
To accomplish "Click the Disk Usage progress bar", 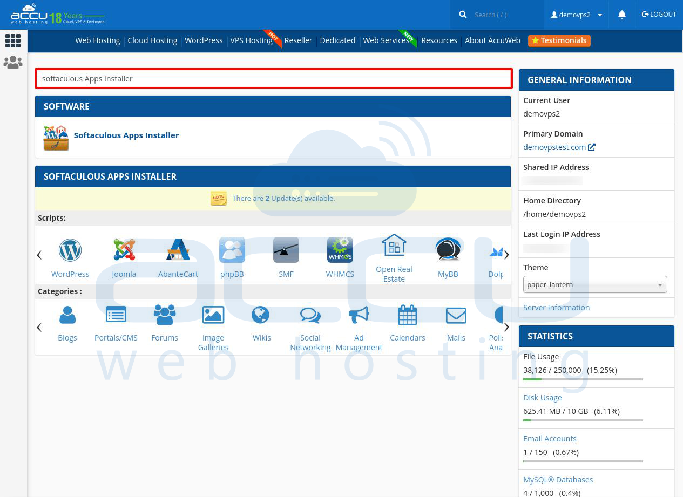I will coord(583,420).
